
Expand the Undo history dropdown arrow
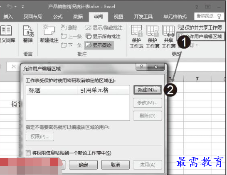(x=15, y=7)
